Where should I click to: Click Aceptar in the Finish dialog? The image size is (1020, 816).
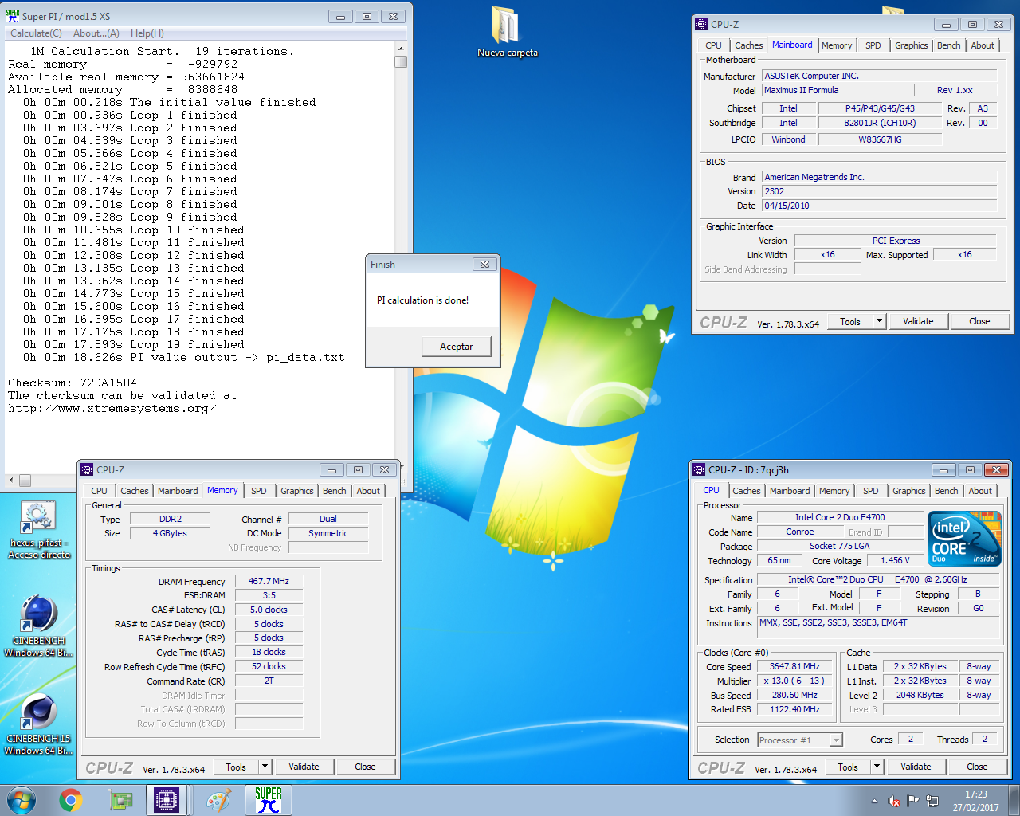tap(456, 347)
